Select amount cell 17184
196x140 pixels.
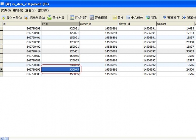coord(176,33)
